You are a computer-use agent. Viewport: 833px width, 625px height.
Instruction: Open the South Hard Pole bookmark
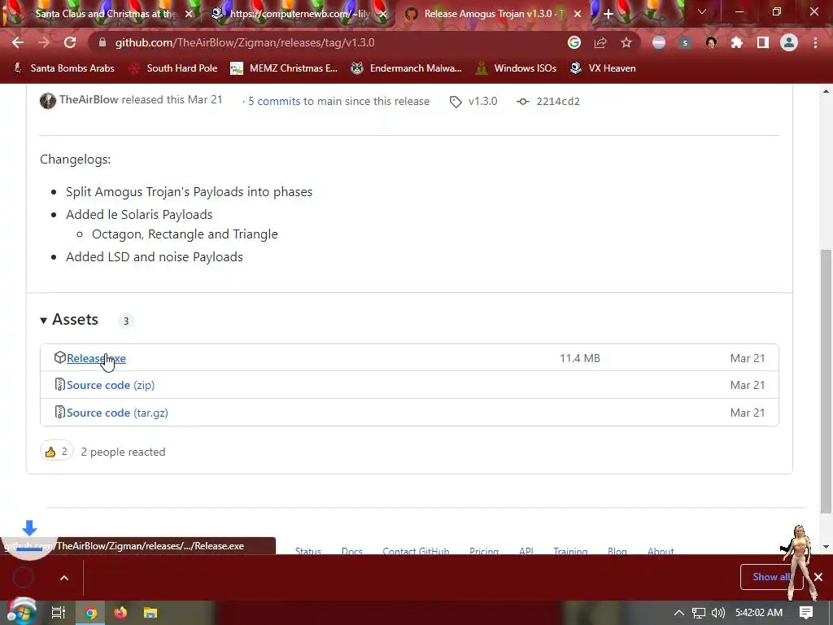pyautogui.click(x=173, y=68)
